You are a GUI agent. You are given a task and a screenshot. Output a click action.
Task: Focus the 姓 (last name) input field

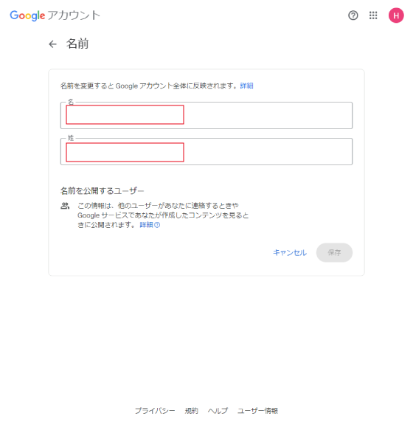tap(206, 152)
